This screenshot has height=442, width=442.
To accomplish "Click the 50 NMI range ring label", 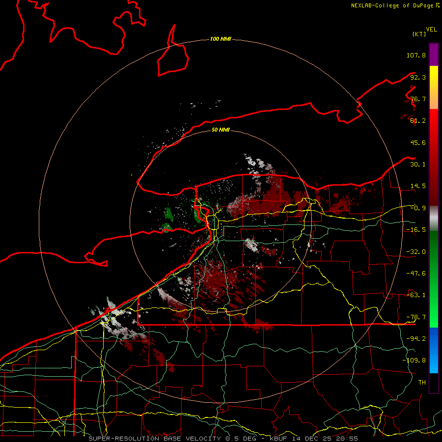I will pos(221,130).
